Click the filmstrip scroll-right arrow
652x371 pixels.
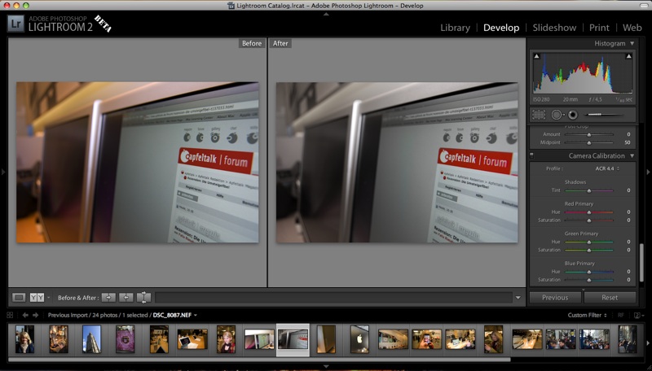tap(647, 343)
